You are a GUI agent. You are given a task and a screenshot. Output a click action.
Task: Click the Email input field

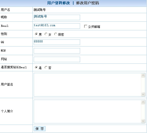pos(57,26)
